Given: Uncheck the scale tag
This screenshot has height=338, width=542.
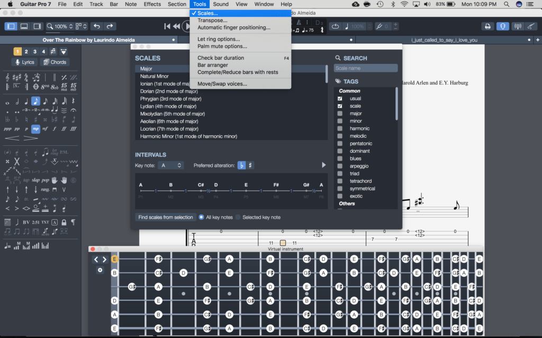Looking at the screenshot, I should click(x=340, y=106).
